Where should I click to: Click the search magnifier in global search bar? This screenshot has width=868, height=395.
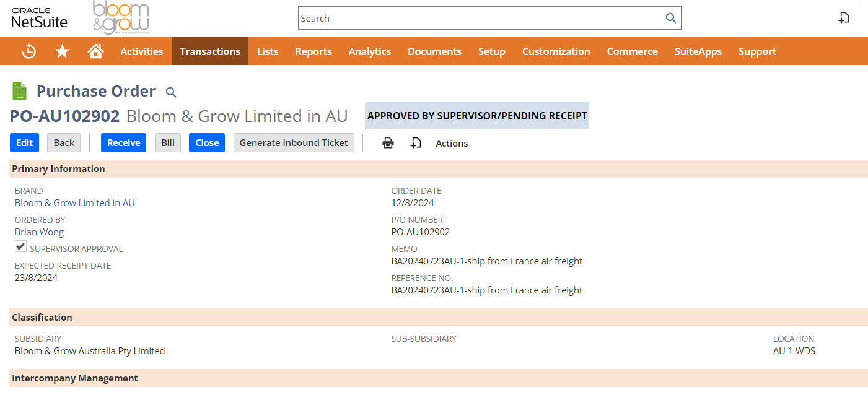[670, 18]
